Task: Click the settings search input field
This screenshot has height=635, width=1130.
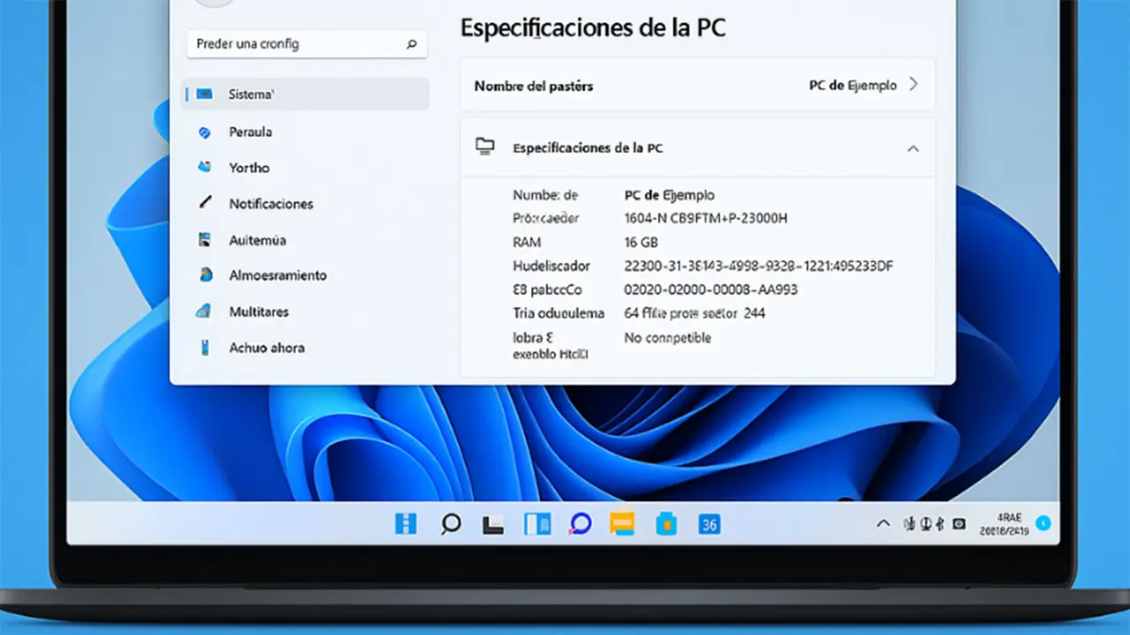Action: coord(296,44)
